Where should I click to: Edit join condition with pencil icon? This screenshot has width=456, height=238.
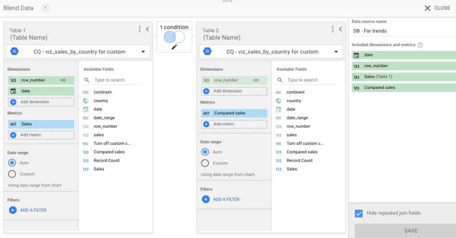(174, 47)
